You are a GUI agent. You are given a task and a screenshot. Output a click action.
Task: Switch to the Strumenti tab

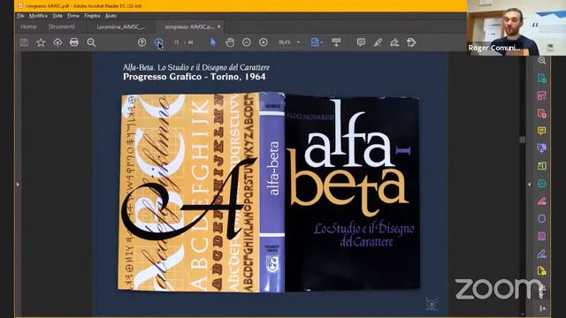61,26
